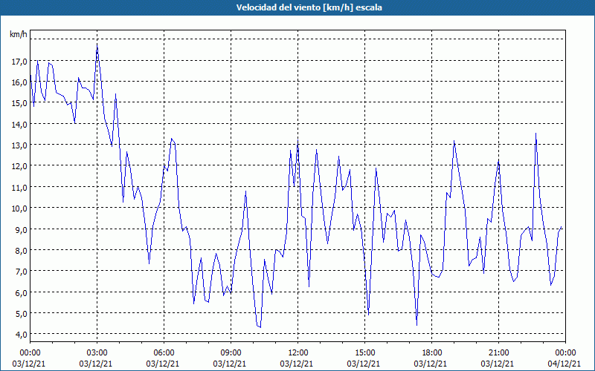Viewport: 595px width, 371px height.
Task: Click the km/h axis unit label
Action: click(19, 34)
